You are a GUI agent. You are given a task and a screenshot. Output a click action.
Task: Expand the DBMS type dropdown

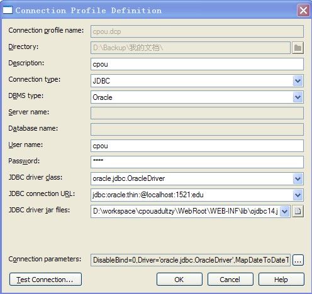coord(298,97)
